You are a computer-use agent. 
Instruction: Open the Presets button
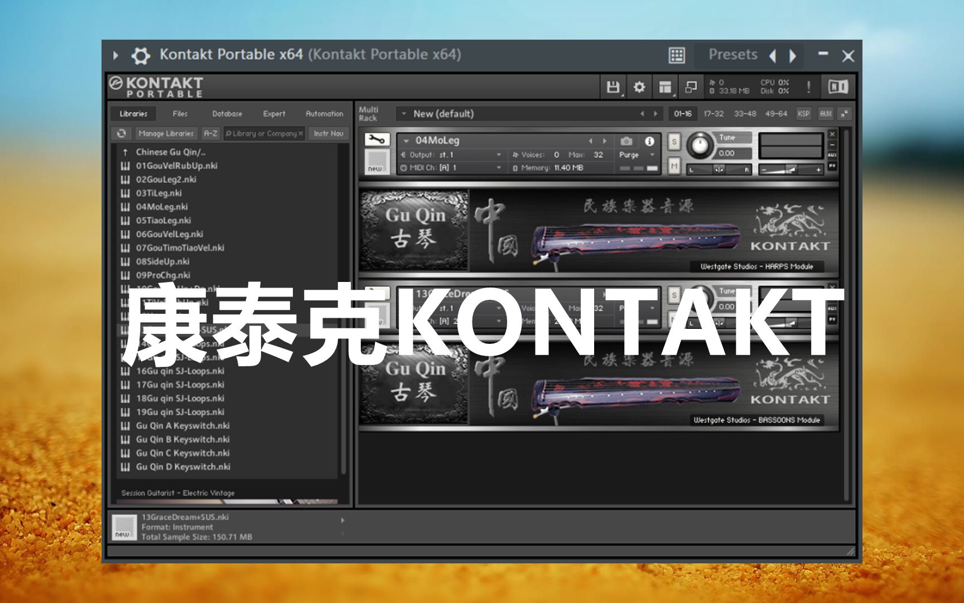pos(732,55)
